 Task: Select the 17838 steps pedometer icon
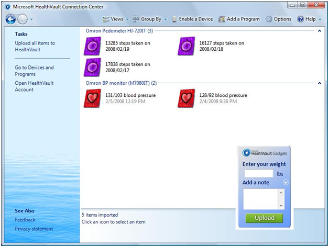point(92,67)
